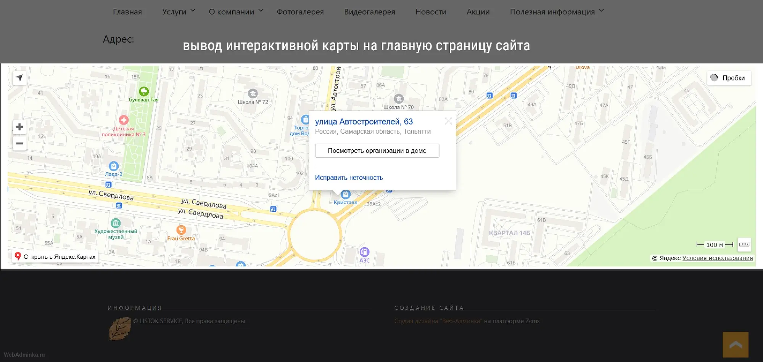Screen dimensions: 763x362
Task: Toggle the Пробки traffic layer
Action: [729, 78]
